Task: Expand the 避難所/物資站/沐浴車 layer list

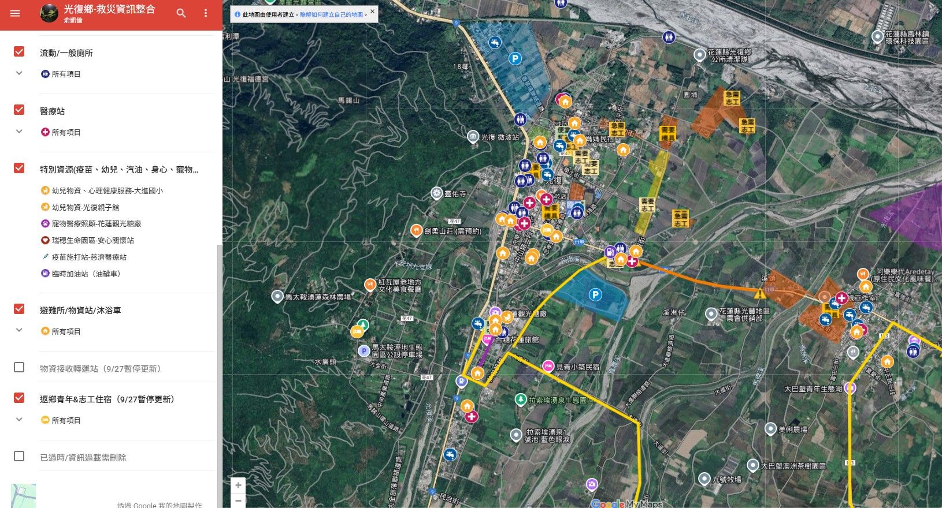Action: point(19,330)
